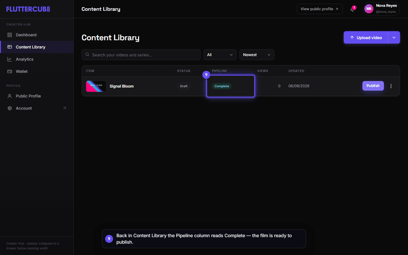The image size is (408, 255).
Task: Open the Analytics page
Action: click(x=37, y=59)
